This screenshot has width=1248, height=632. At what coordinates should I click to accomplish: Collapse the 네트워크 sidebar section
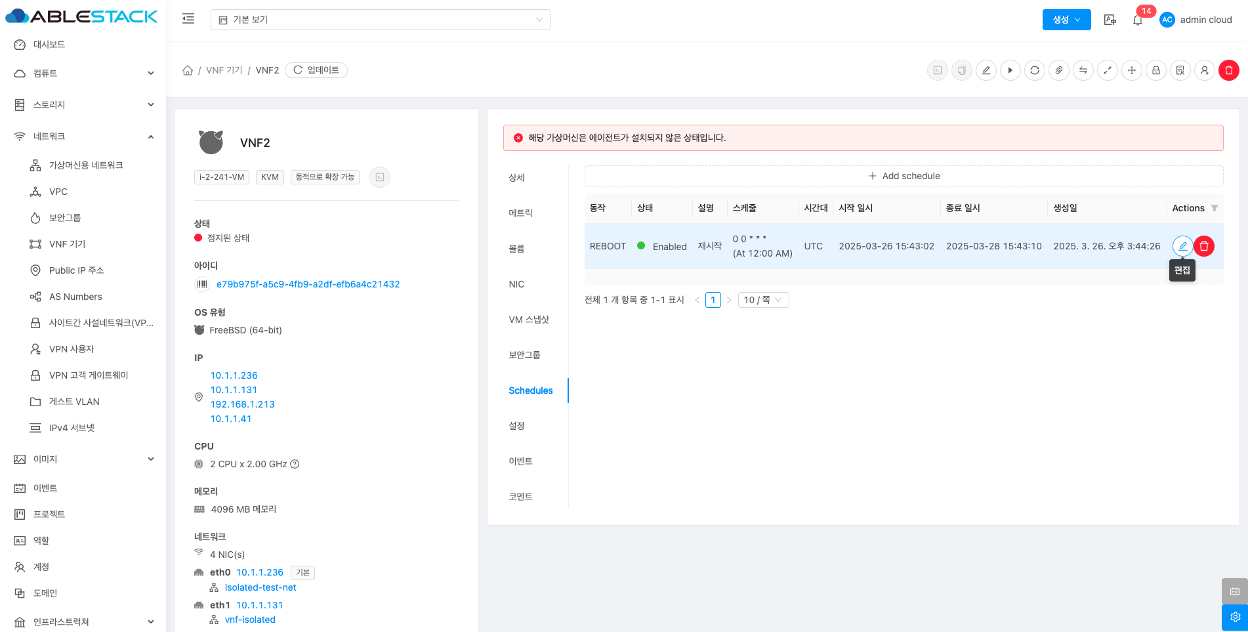pos(83,137)
